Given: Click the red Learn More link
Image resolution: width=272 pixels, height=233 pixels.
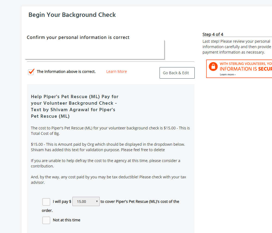Looking at the screenshot, I should (x=117, y=72).
